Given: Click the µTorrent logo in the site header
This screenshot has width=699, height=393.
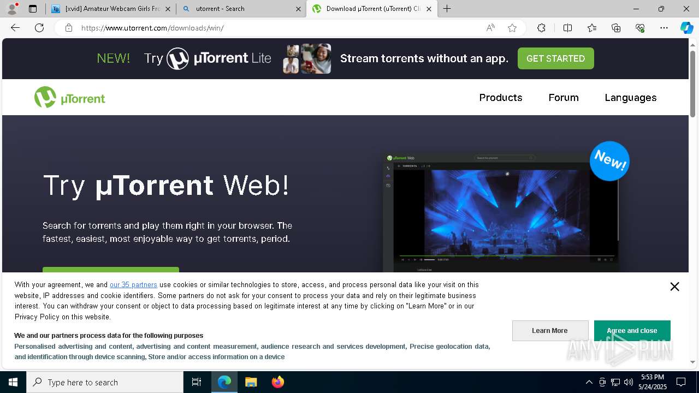Looking at the screenshot, I should pos(69,97).
